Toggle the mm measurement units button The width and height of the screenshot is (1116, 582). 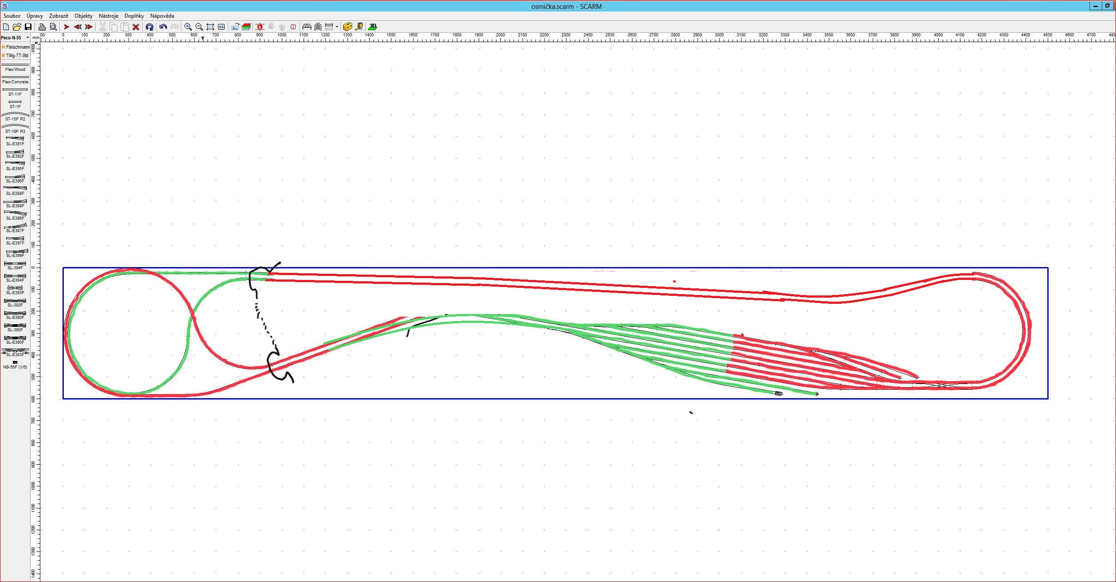coord(35,38)
